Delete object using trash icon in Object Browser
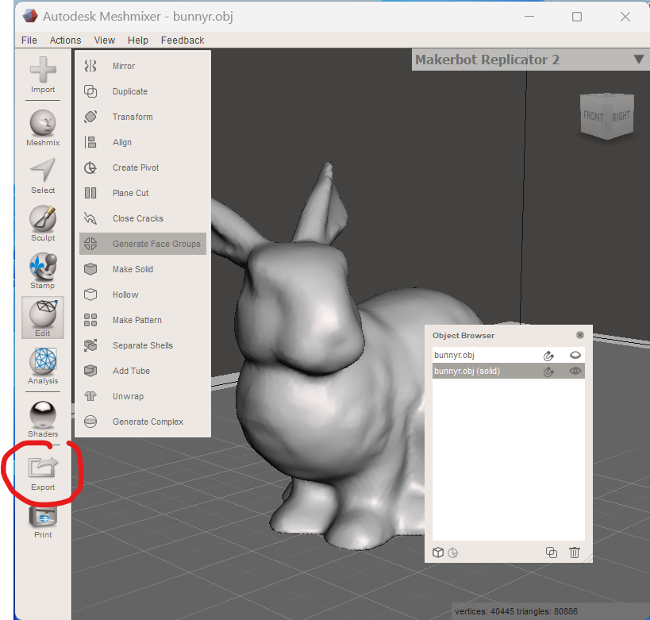The width and height of the screenshot is (650, 620). [x=575, y=553]
